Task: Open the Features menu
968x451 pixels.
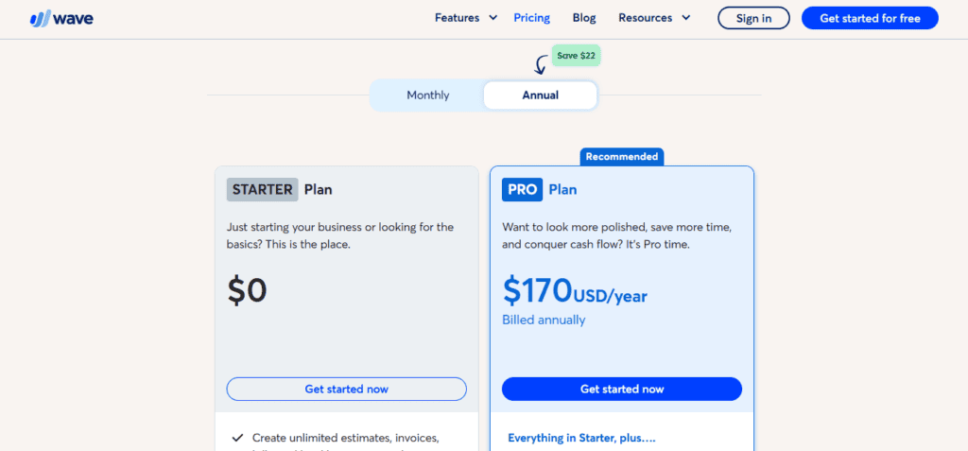Action: (x=457, y=18)
